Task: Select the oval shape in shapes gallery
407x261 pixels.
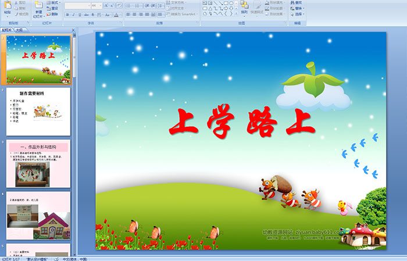Action: (231, 3)
